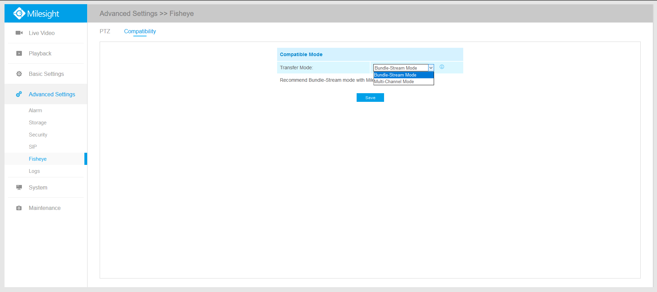The width and height of the screenshot is (657, 292).
Task: Select Alarm under Advanced Settings
Action: (x=35, y=110)
